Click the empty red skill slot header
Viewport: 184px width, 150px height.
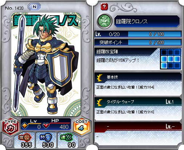tap(138, 127)
